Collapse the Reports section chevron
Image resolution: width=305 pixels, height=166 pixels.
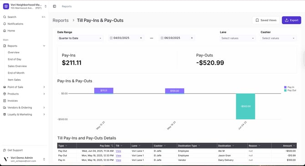pos(44,46)
